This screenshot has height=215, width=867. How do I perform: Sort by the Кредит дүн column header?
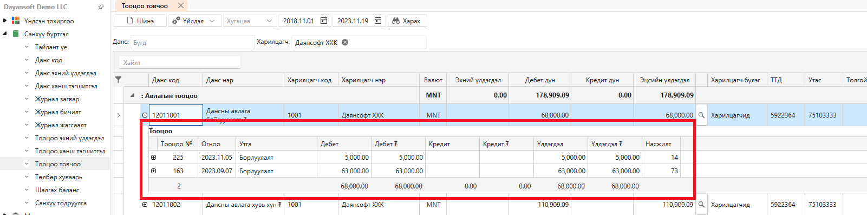(x=602, y=80)
